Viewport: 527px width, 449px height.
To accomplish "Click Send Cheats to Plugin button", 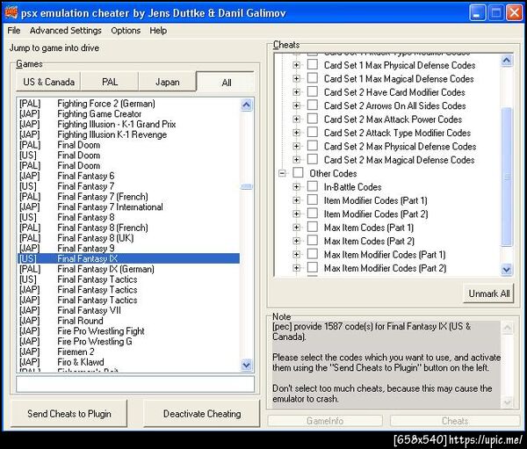I will [69, 414].
